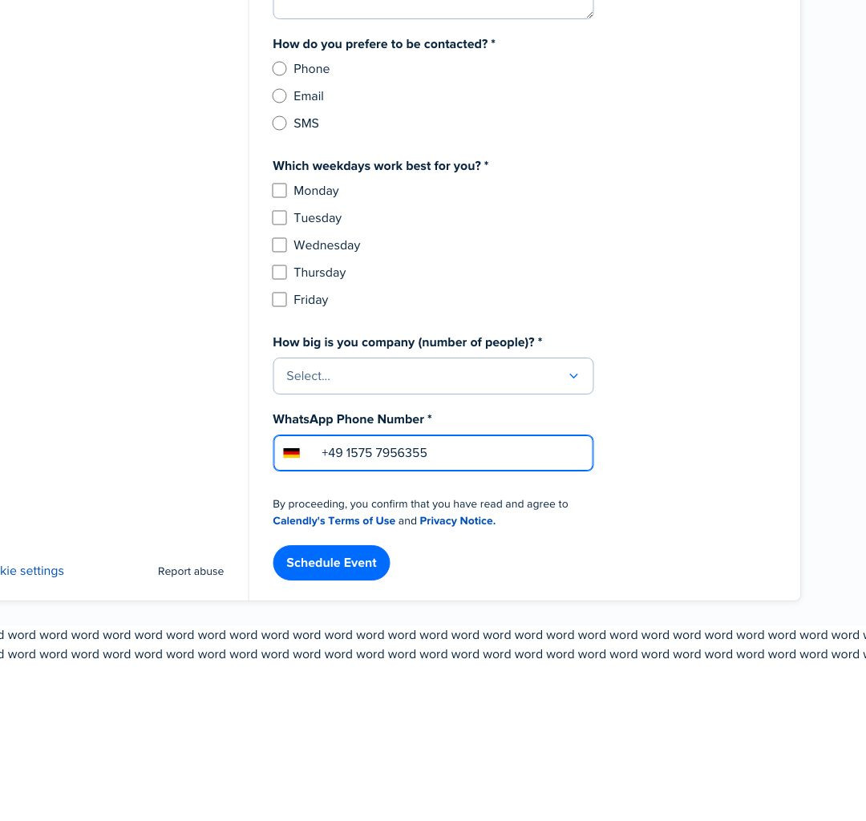
Task: Open Calendly's Terms of Use link
Action: tap(334, 520)
